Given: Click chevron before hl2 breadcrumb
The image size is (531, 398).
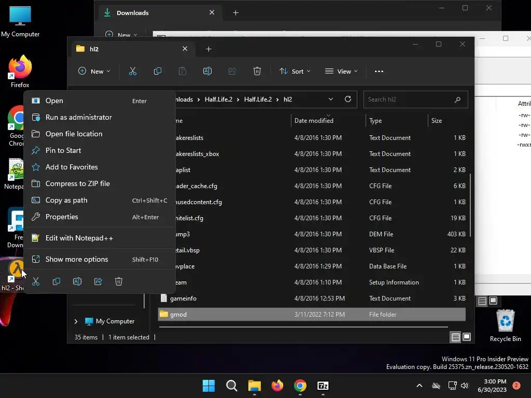Looking at the screenshot, I should pyautogui.click(x=277, y=99).
